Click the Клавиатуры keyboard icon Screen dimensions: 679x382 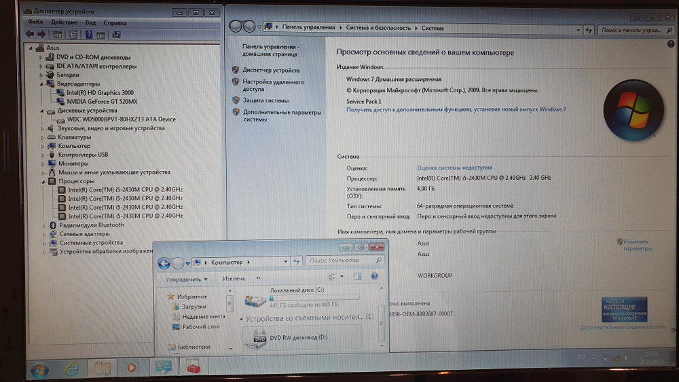(51, 137)
